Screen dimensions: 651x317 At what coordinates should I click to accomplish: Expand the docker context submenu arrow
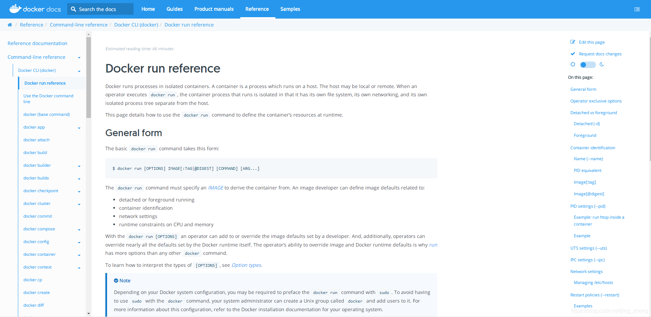tap(79, 268)
